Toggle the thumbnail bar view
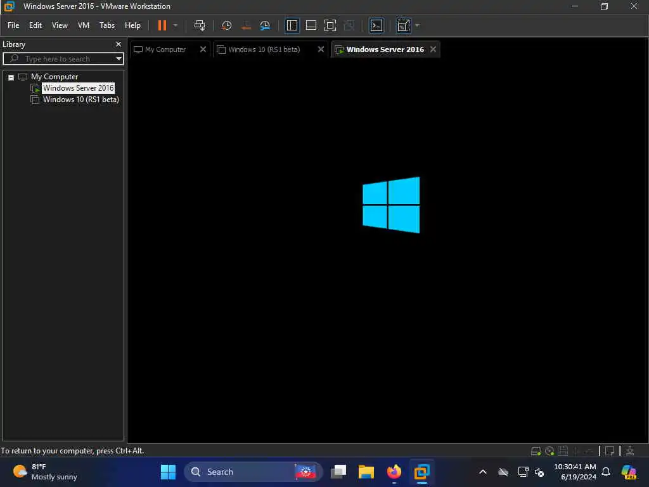This screenshot has height=487, width=649. [x=311, y=25]
